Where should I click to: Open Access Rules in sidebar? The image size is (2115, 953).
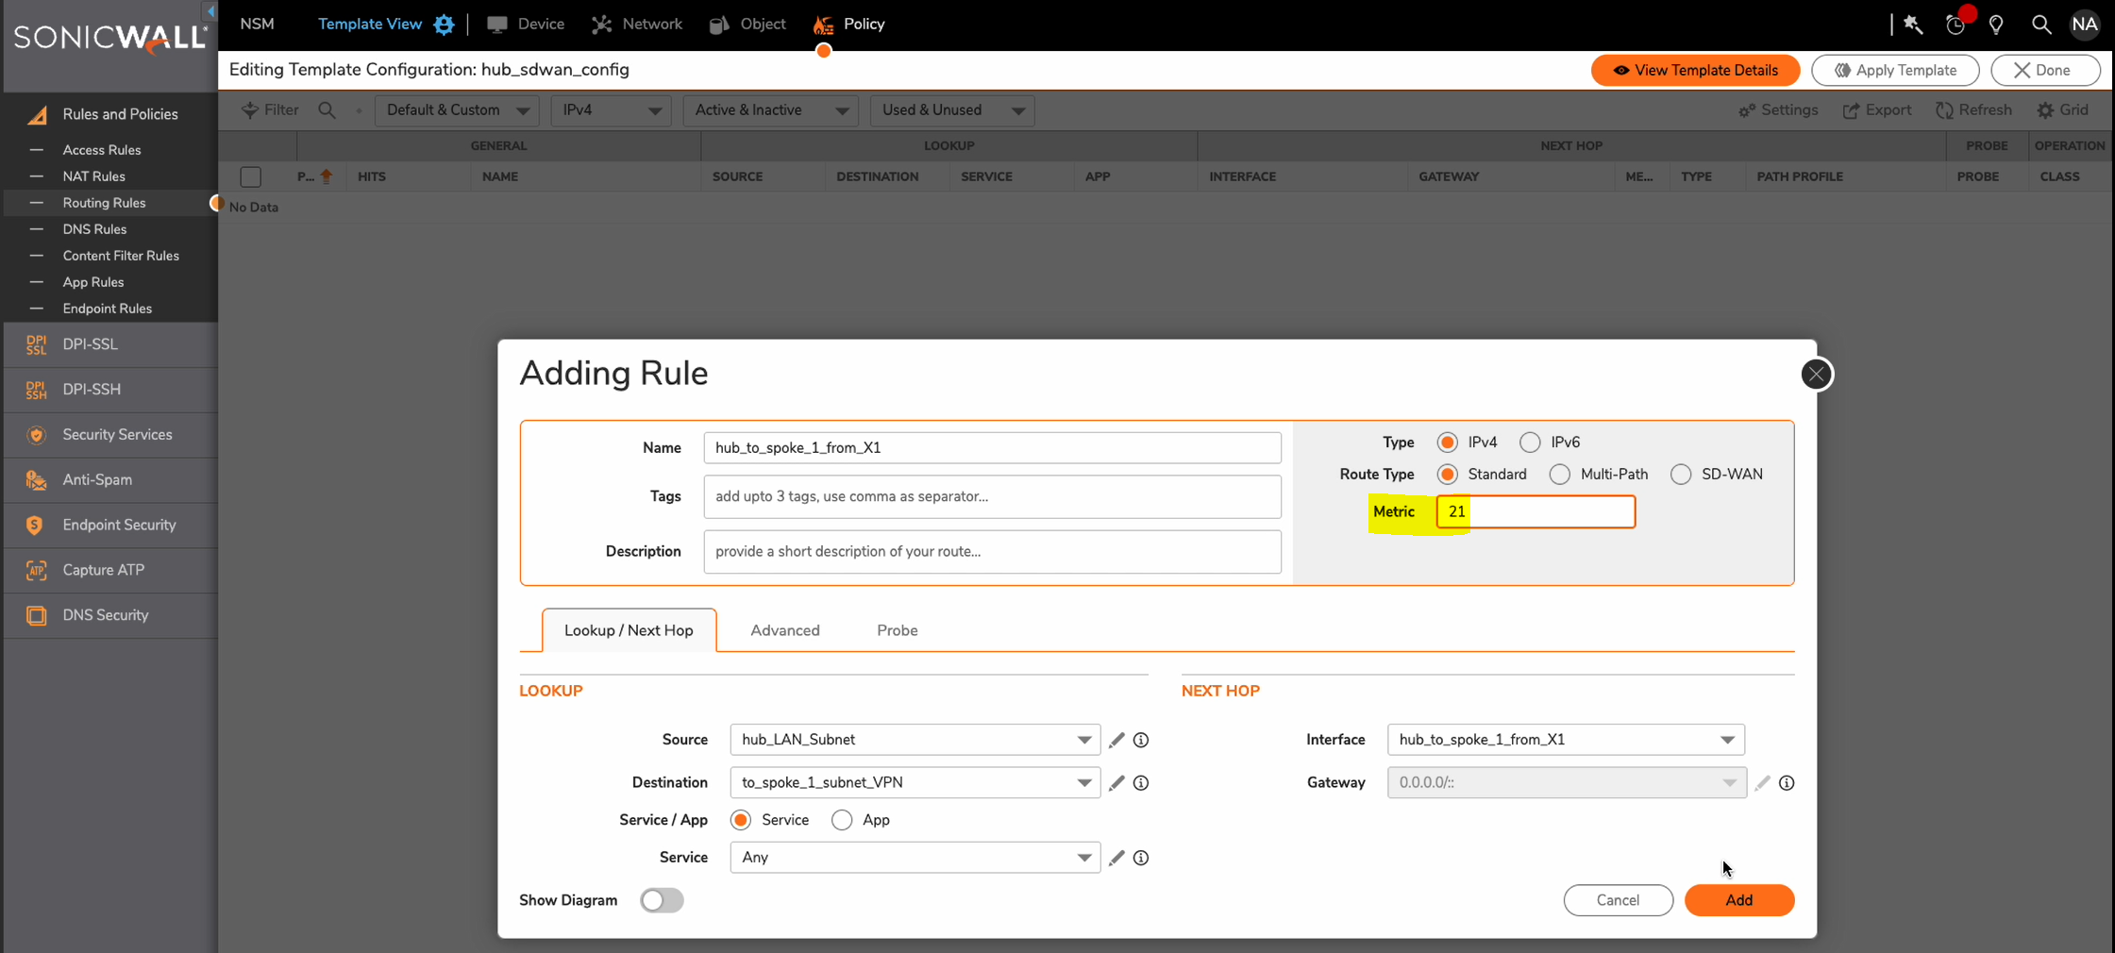coord(102,150)
